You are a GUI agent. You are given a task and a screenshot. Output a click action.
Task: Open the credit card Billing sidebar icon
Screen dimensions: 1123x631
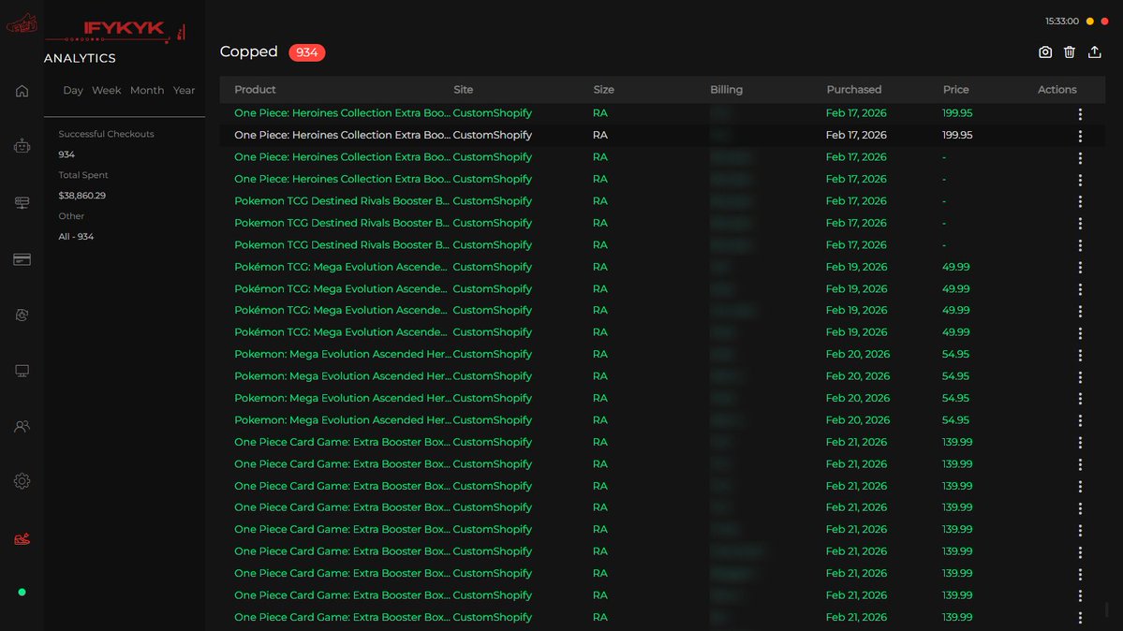[22, 259]
